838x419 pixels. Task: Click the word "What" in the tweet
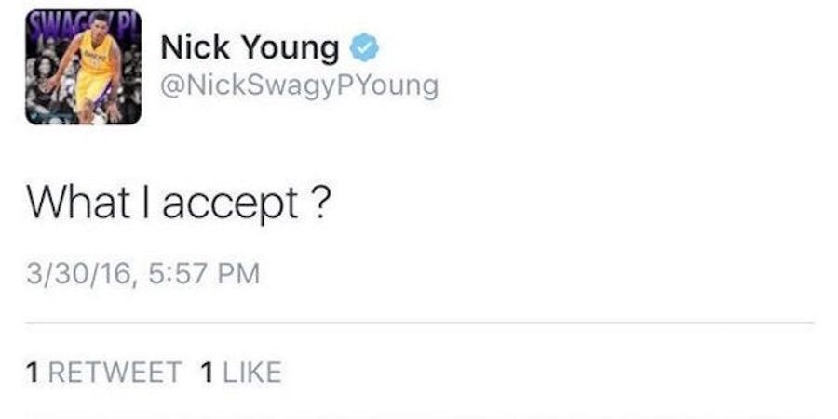click(78, 203)
